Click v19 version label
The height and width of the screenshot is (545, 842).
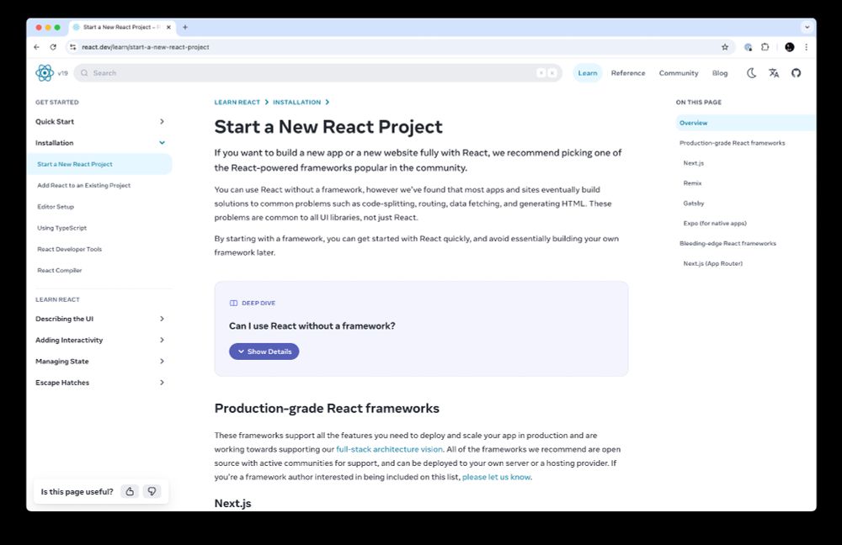[x=63, y=73]
